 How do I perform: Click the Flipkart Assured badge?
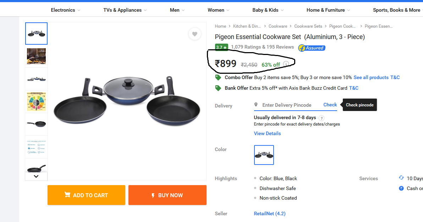point(311,48)
